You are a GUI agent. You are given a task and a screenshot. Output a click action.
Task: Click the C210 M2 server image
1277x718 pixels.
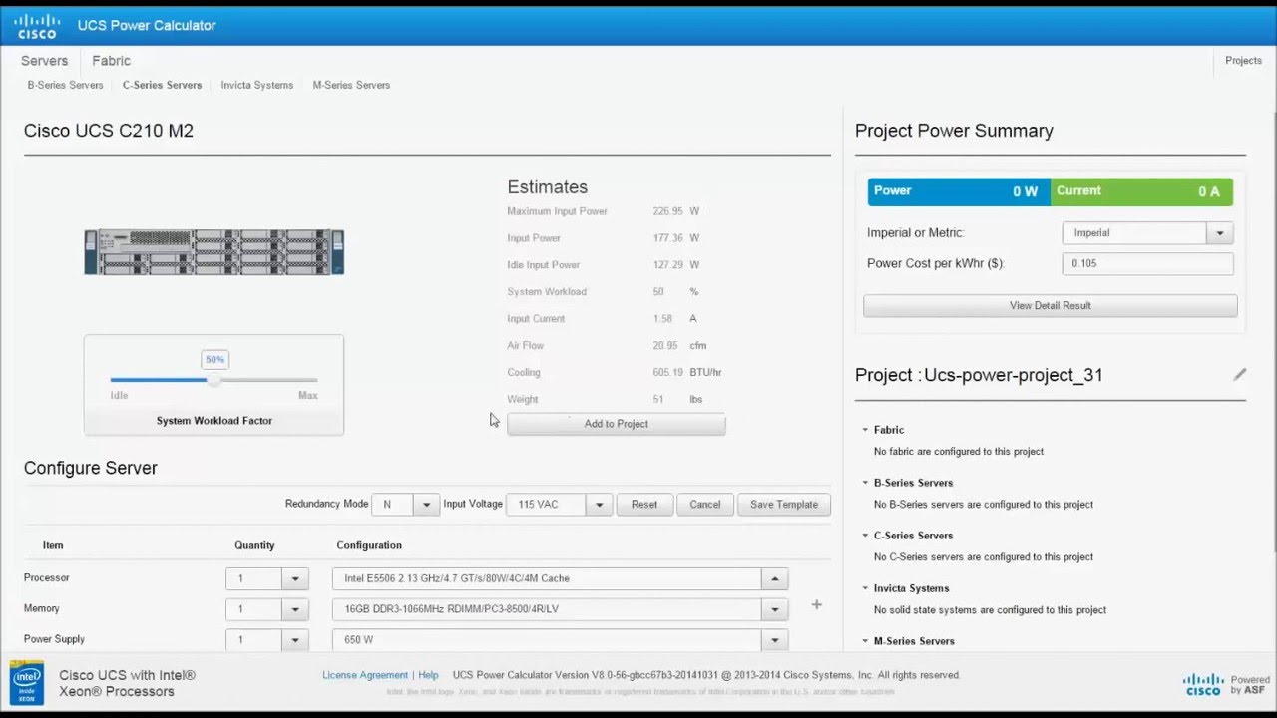(214, 252)
